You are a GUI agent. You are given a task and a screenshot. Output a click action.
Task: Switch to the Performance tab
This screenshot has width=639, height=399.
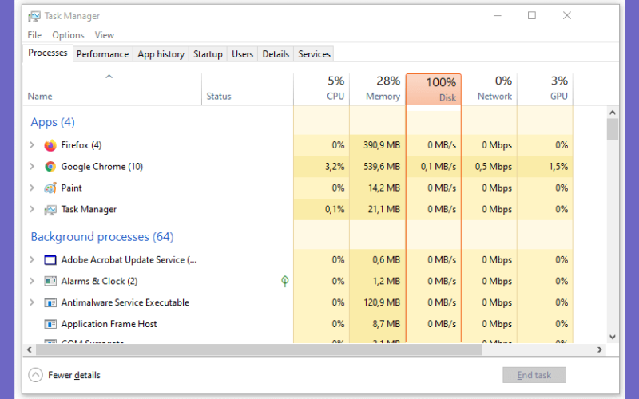click(103, 54)
